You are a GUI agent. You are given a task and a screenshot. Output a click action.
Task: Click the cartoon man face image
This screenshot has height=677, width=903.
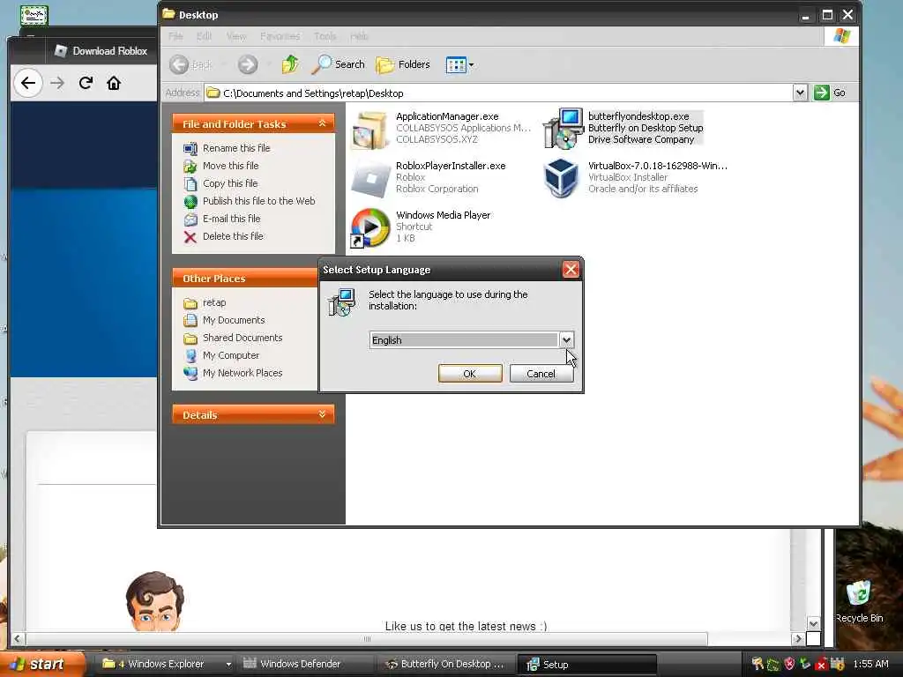(x=155, y=601)
